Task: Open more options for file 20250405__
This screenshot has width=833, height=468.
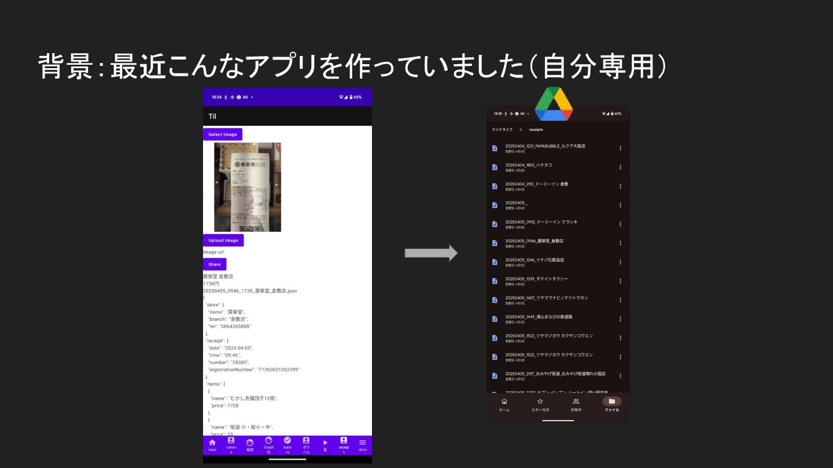Action: point(620,205)
